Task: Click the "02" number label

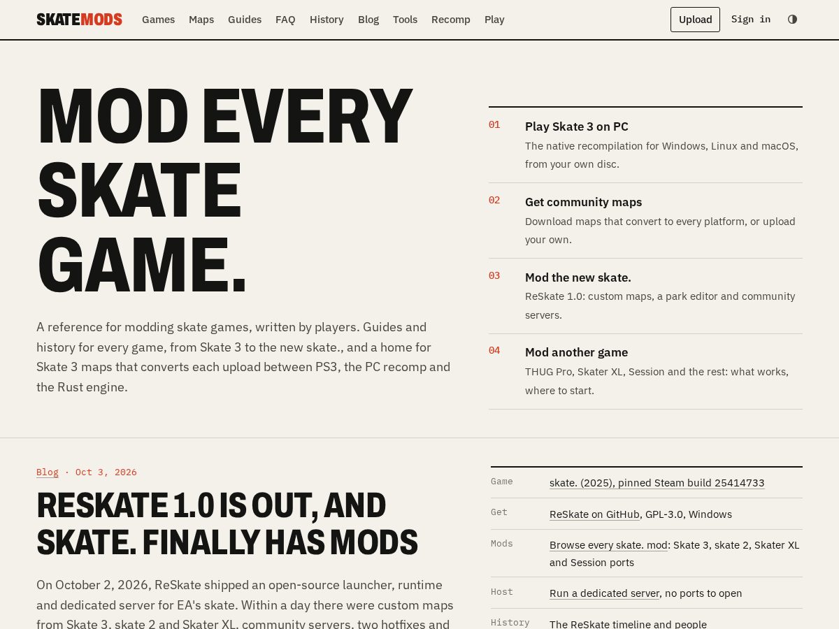Action: click(494, 201)
